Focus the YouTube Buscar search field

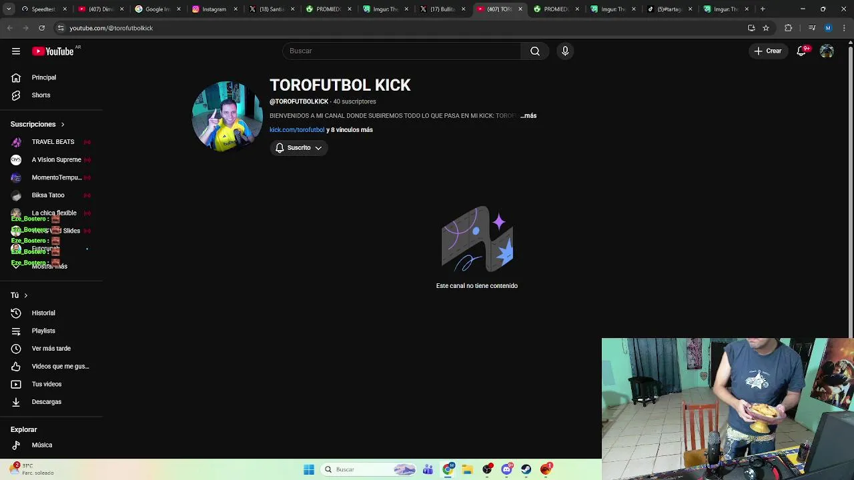coord(402,51)
